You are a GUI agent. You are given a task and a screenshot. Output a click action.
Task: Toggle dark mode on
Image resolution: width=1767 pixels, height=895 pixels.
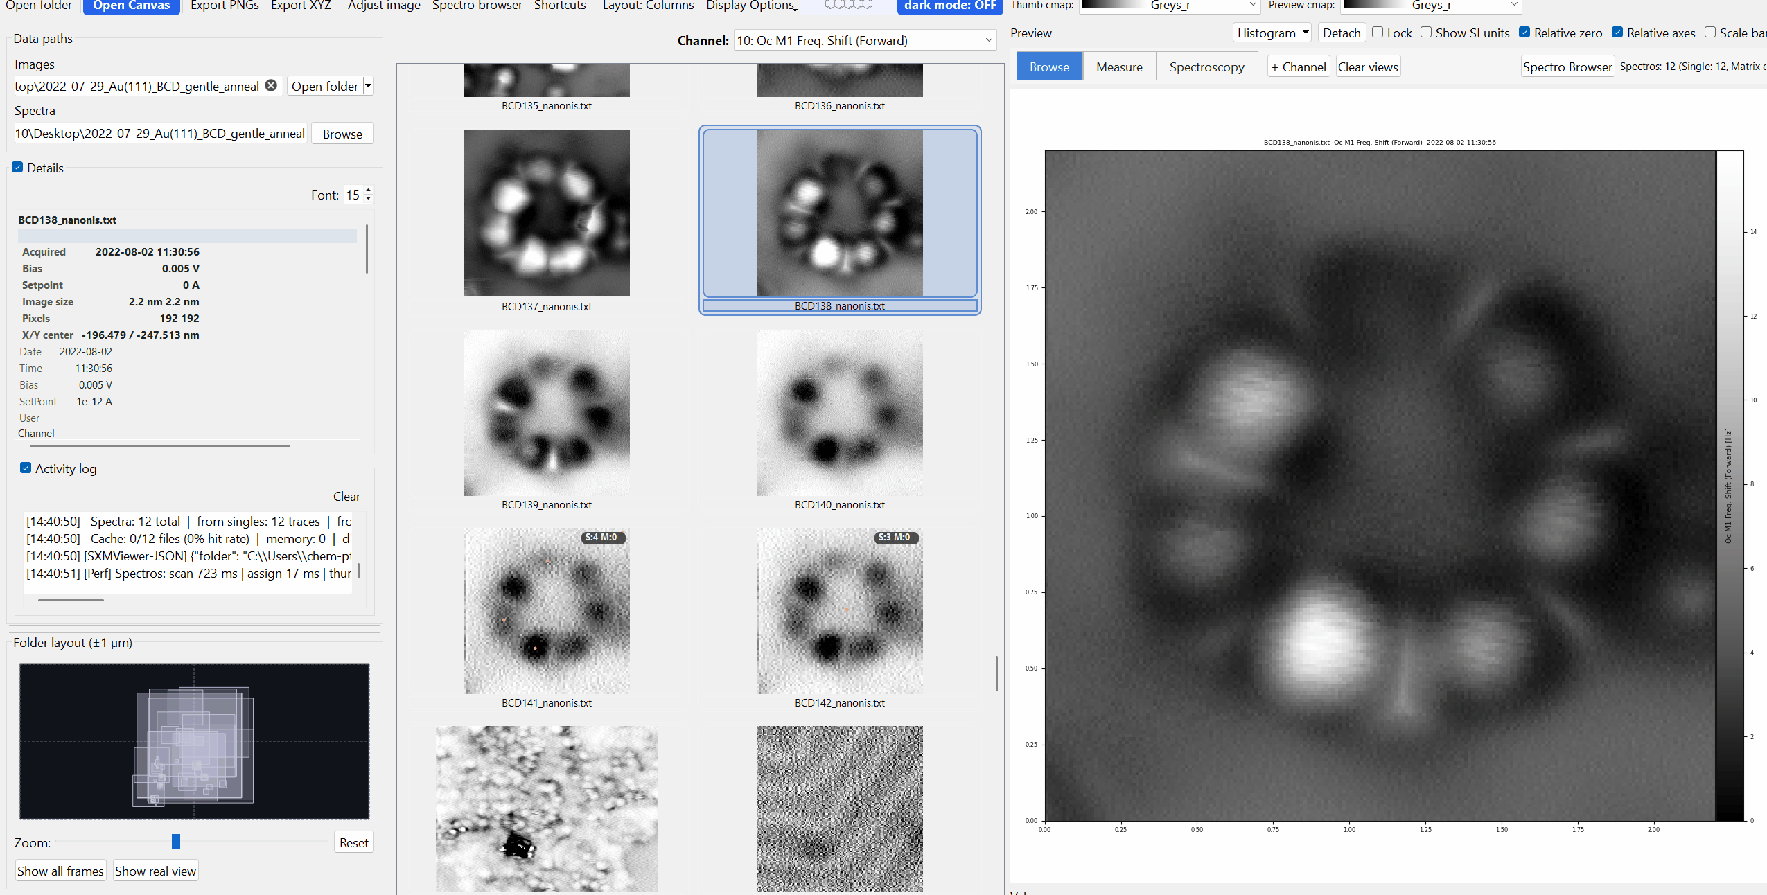(x=949, y=6)
